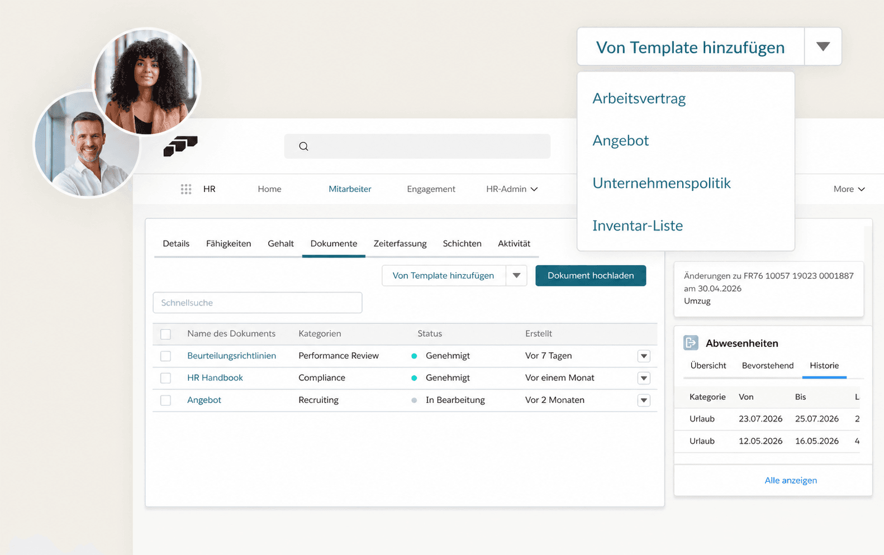Screen dimensions: 884x555
Task: Click the company logo icon
Action: [180, 146]
